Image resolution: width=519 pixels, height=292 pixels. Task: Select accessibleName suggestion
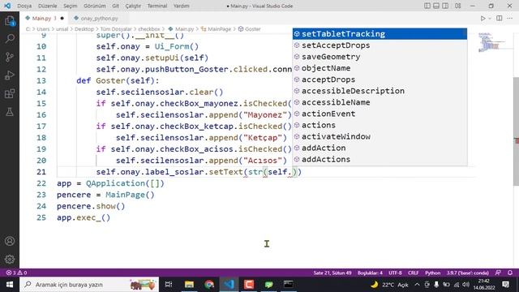380,102
